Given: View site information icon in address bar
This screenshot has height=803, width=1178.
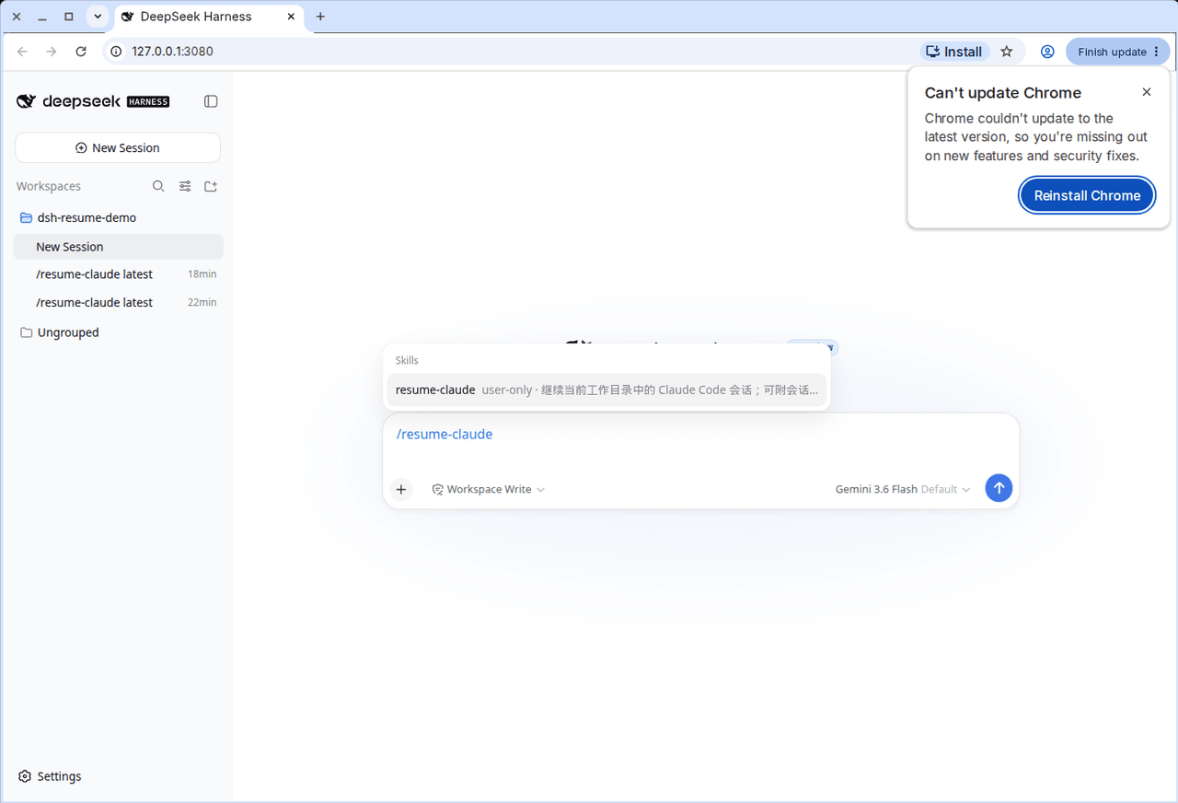Looking at the screenshot, I should (117, 52).
